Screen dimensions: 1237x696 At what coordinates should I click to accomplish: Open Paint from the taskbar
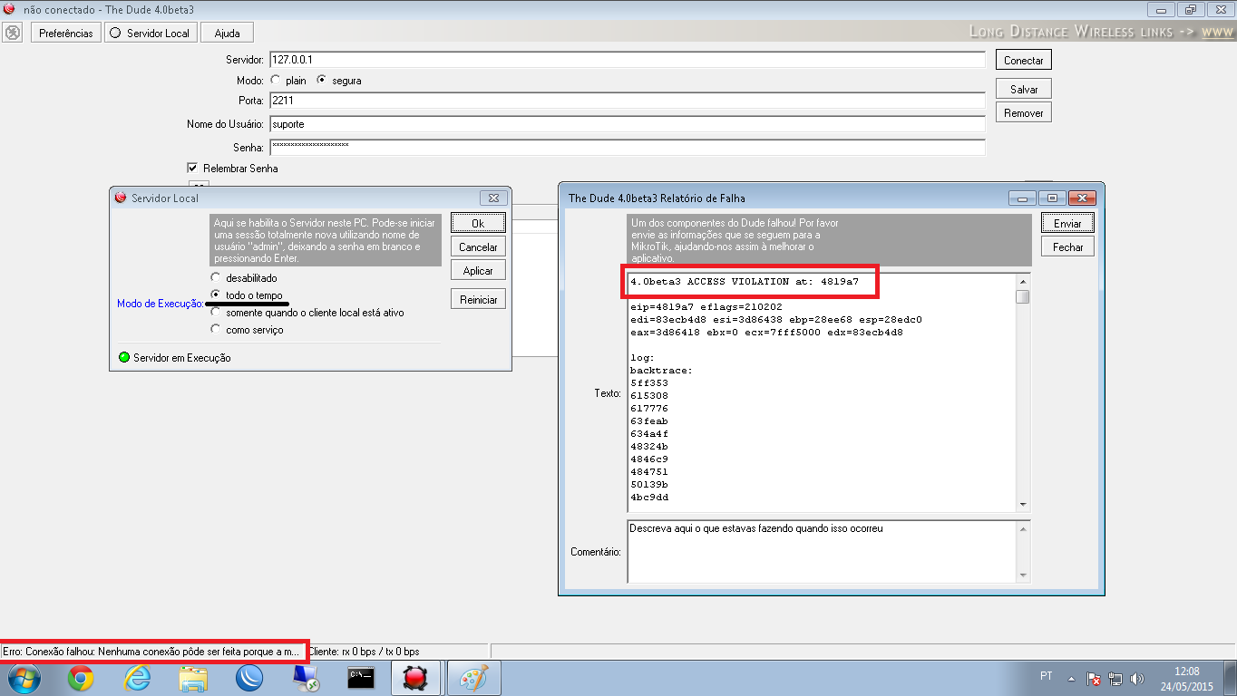[474, 678]
